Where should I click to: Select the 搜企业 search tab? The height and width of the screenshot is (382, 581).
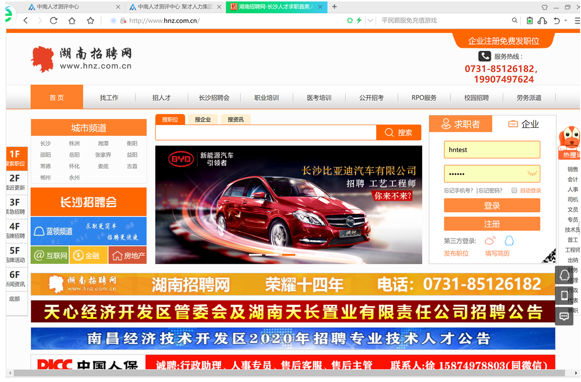[x=203, y=119]
